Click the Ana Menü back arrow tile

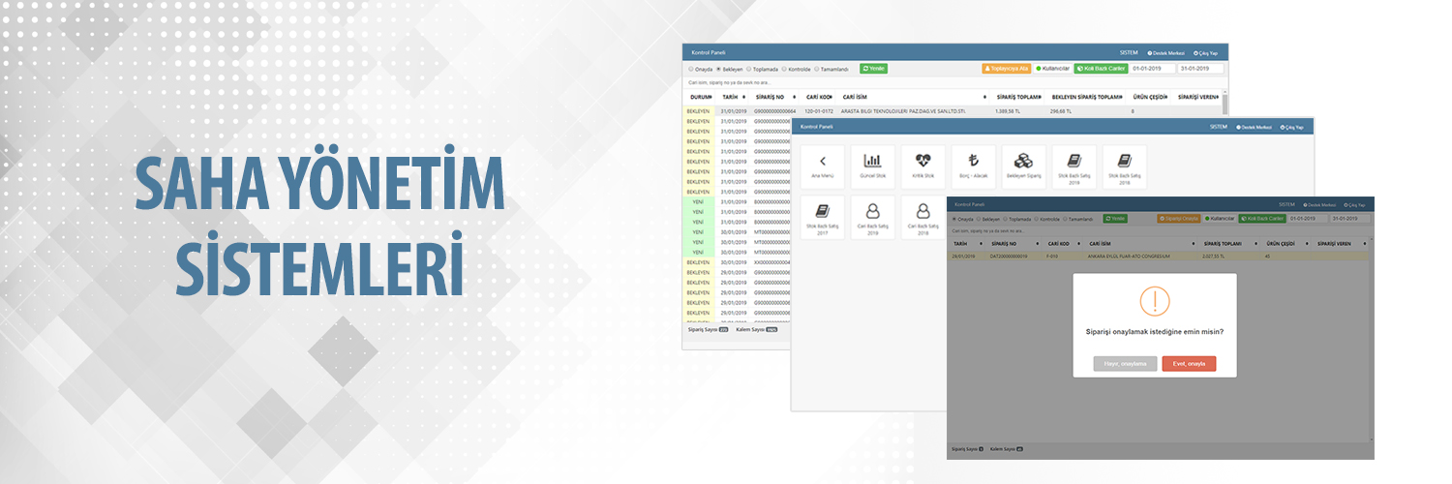click(x=823, y=166)
